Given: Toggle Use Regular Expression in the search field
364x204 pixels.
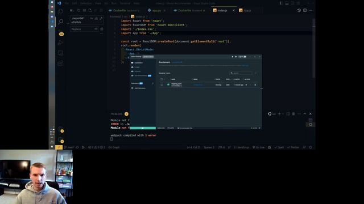Looking at the screenshot, I should pyautogui.click(x=101, y=18).
